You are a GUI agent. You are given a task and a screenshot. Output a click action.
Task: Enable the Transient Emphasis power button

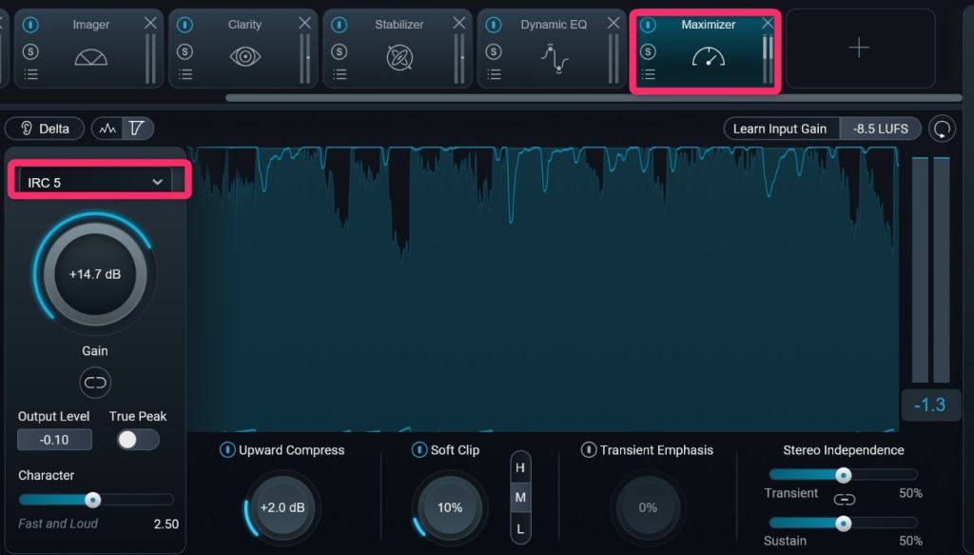[588, 450]
